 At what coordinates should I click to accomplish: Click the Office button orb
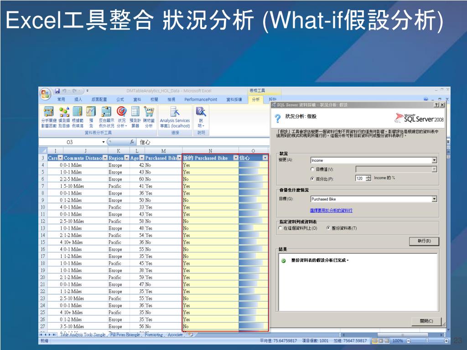click(x=46, y=94)
